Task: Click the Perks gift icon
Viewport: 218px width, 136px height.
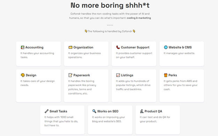Action: click(166, 75)
